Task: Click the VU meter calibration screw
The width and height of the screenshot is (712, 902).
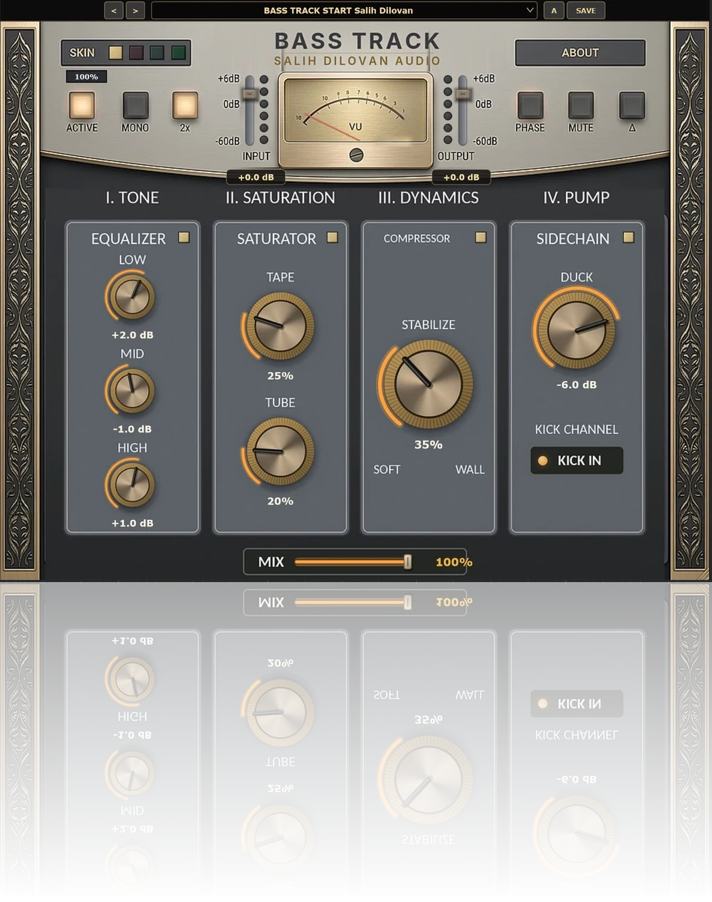Action: (356, 155)
